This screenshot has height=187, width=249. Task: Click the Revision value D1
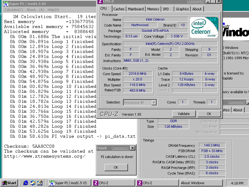click(209, 55)
